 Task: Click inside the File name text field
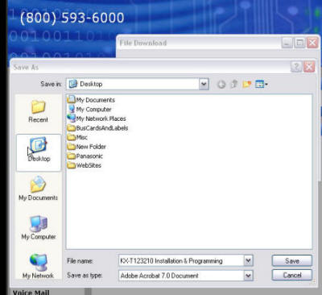point(181,260)
